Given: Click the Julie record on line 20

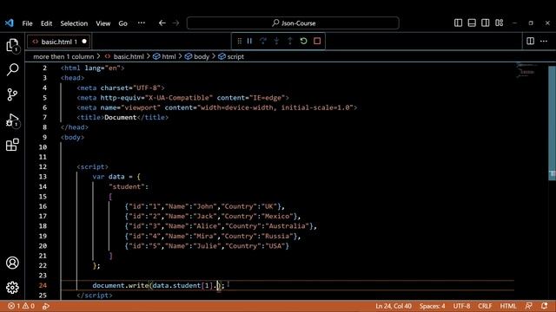Looking at the screenshot, I should pyautogui.click(x=207, y=246).
